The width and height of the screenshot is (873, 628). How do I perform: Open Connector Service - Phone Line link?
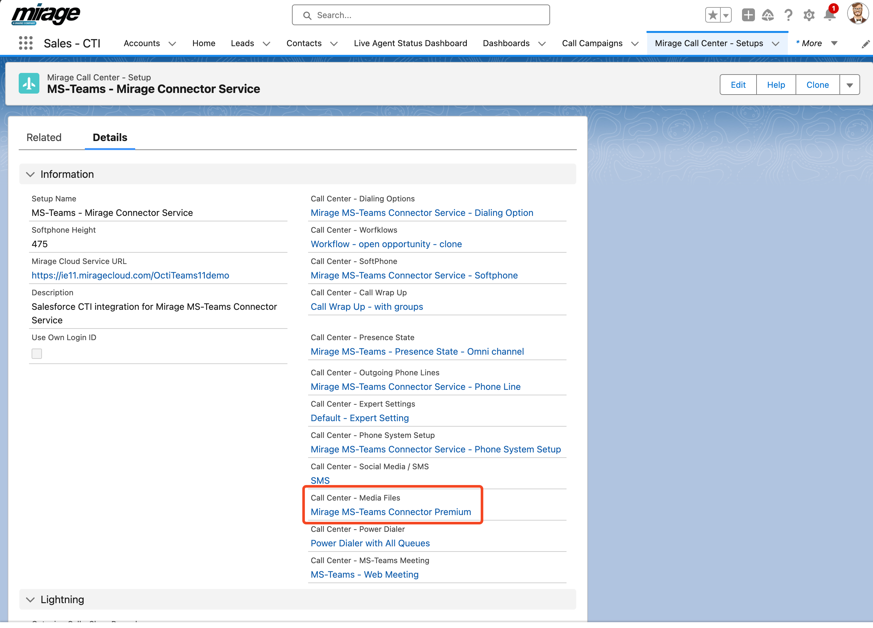pos(415,386)
